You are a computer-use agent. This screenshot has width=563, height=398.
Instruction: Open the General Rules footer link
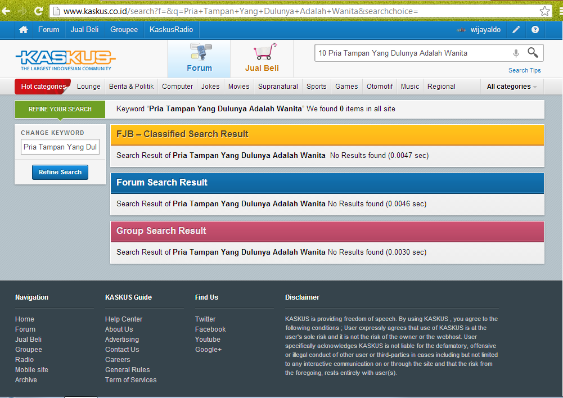(127, 370)
